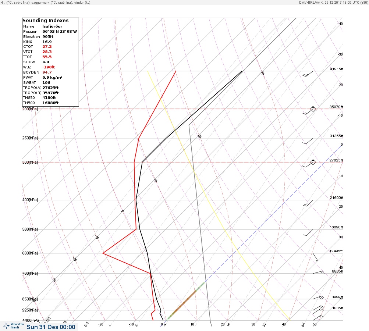Image resolution: width=369 pixels, height=331 pixels.
Task: Click the 21600ft height label
Action: (337, 197)
